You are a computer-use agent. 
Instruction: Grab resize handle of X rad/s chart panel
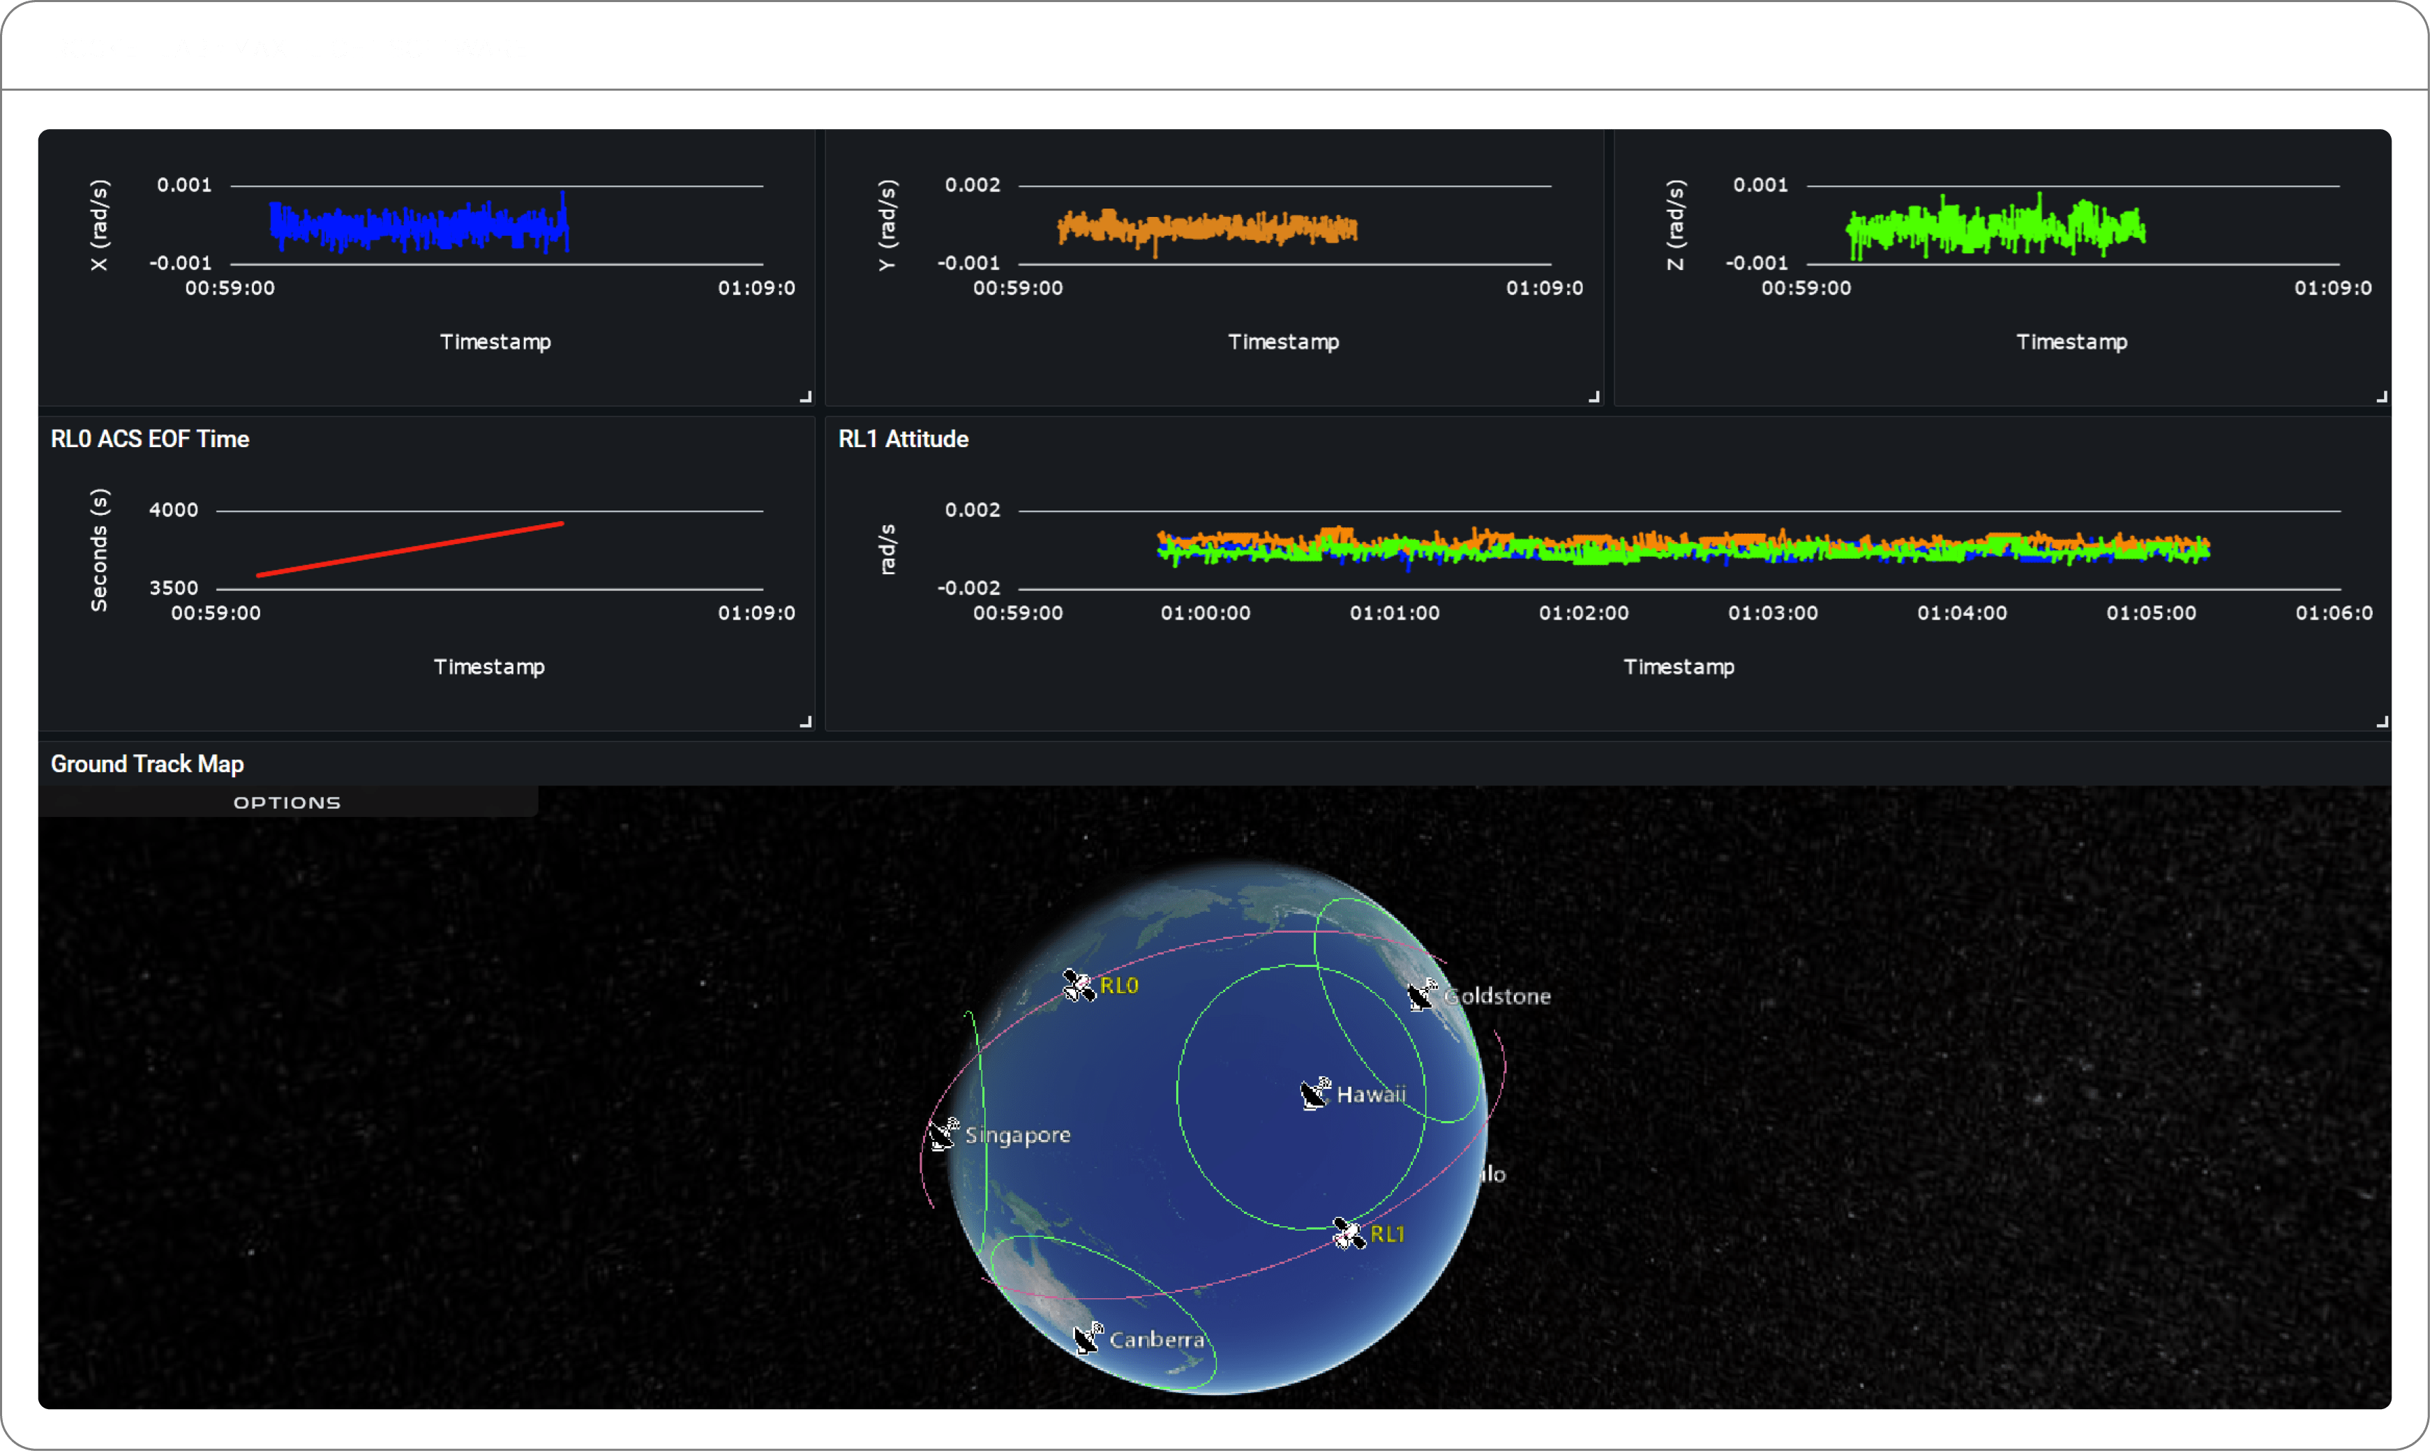click(806, 397)
